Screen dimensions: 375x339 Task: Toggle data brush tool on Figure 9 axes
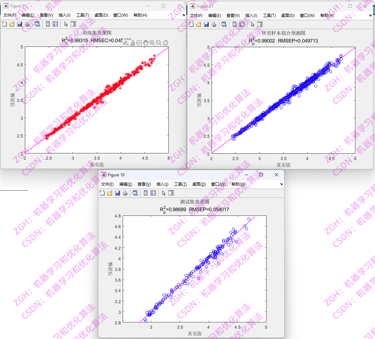point(132,42)
